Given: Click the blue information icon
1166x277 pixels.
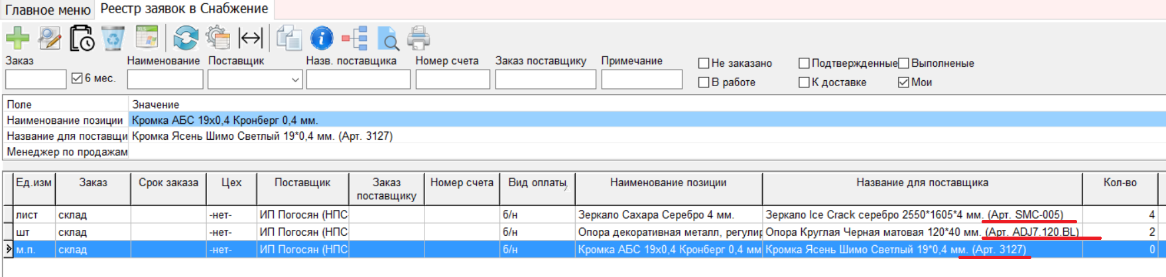Looking at the screenshot, I should 322,38.
